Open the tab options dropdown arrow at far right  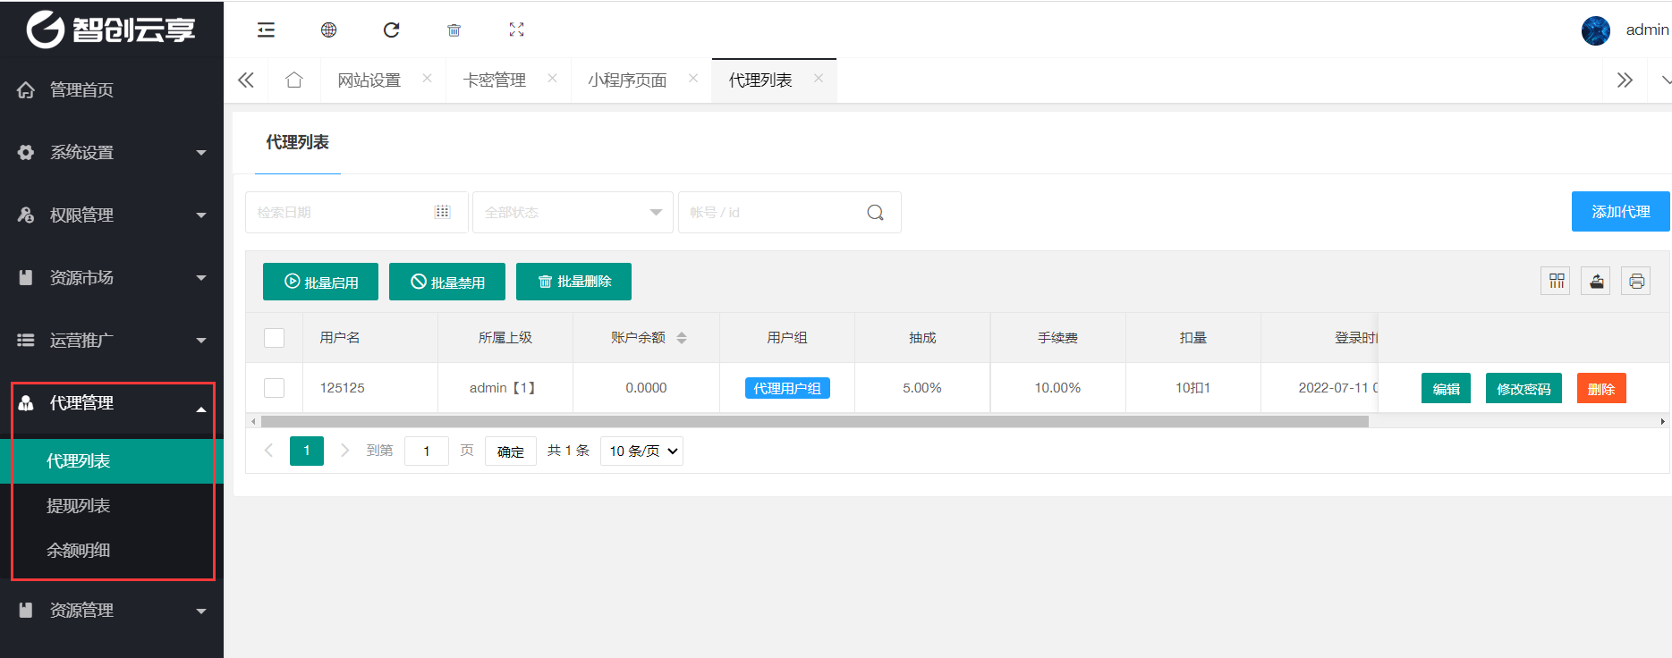(x=1664, y=80)
